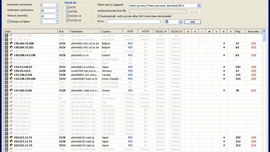Sort by HTTP column header
This screenshot has height=152, width=270.
click(130, 31)
